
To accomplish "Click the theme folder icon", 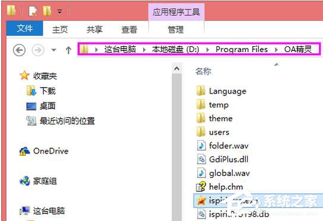I will point(201,118).
